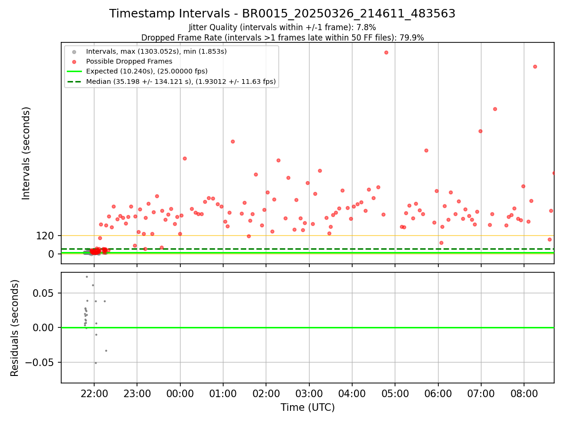Image resolution: width=565 pixels, height=424 pixels.
Task: Select the 0 tick label on intervals axis
Action: [52, 254]
